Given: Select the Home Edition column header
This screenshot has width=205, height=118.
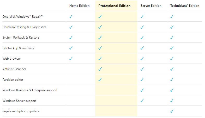Looking at the screenshot, I should (79, 6).
